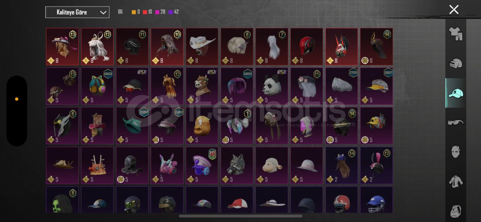Expand the Kaliteye Göre sort dropdown
The width and height of the screenshot is (481, 222).
(77, 12)
